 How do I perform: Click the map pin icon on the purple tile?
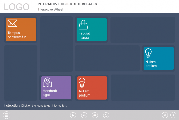coord(47,82)
